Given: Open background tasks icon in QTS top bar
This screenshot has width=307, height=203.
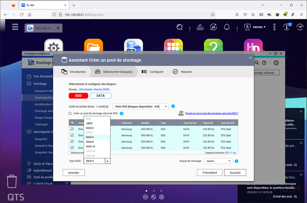Looking at the screenshot, I should [200, 27].
